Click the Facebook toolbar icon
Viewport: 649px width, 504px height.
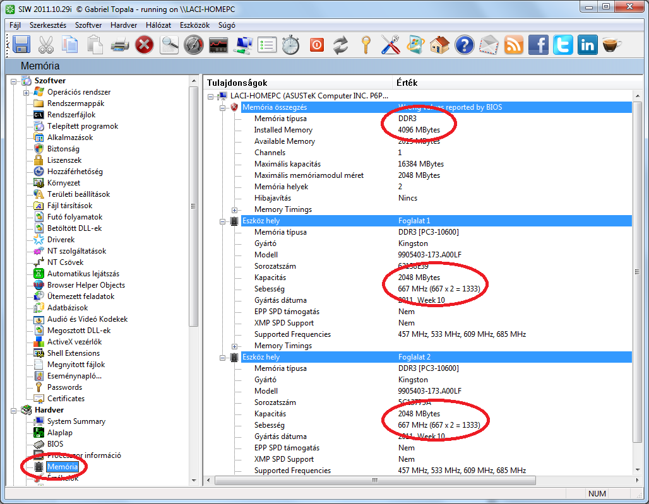tap(538, 45)
